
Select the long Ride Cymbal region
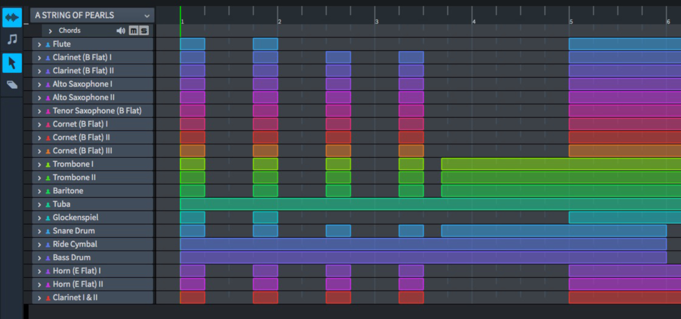(423, 244)
